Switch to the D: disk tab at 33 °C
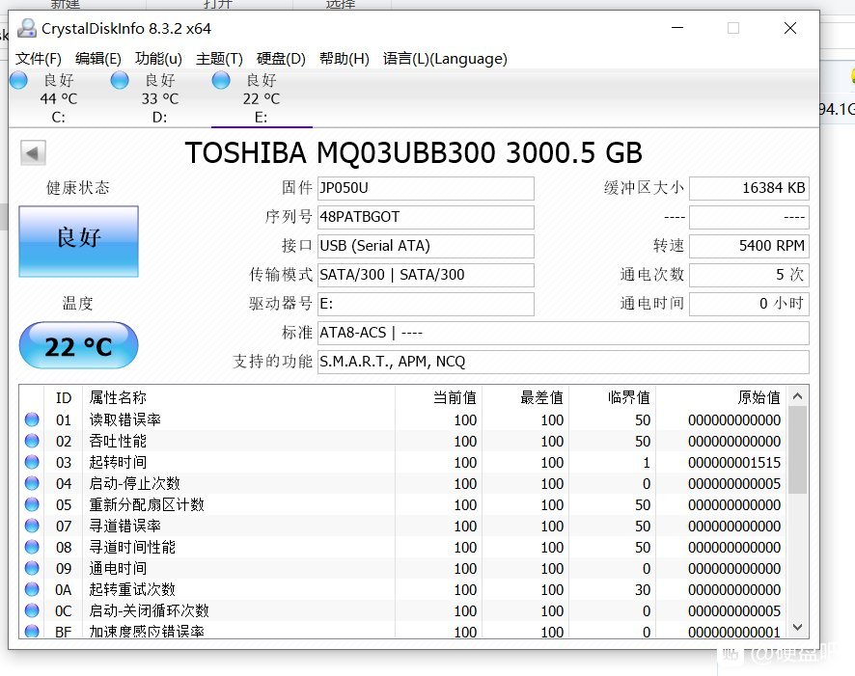 point(160,98)
